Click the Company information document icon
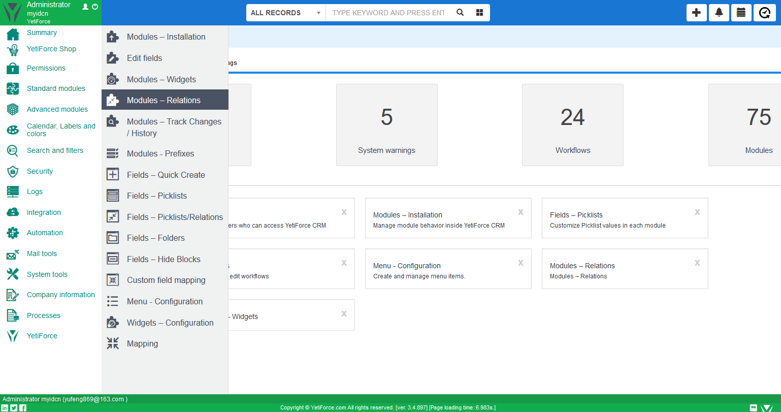Screen dimensions: 781x412 coord(13,295)
